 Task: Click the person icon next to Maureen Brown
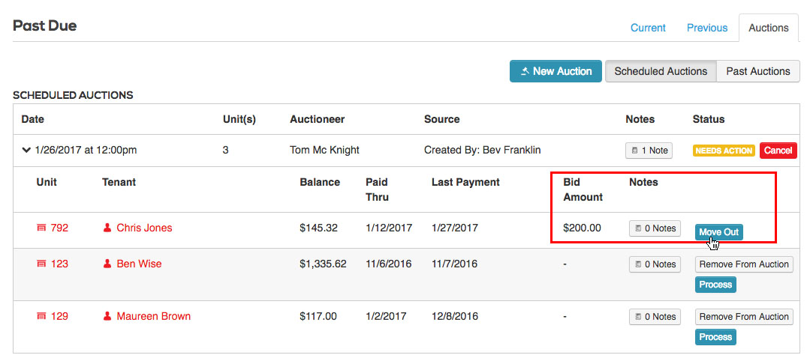click(107, 316)
